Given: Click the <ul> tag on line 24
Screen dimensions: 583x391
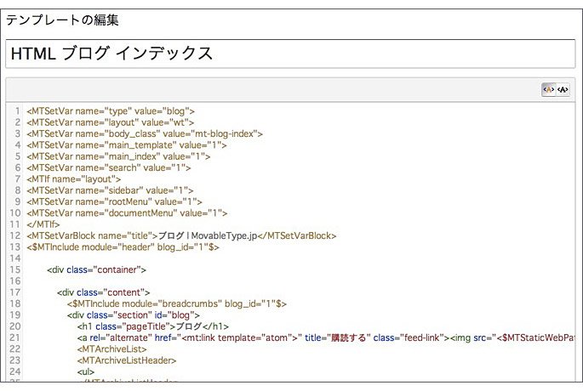Looking at the screenshot, I should point(86,371).
